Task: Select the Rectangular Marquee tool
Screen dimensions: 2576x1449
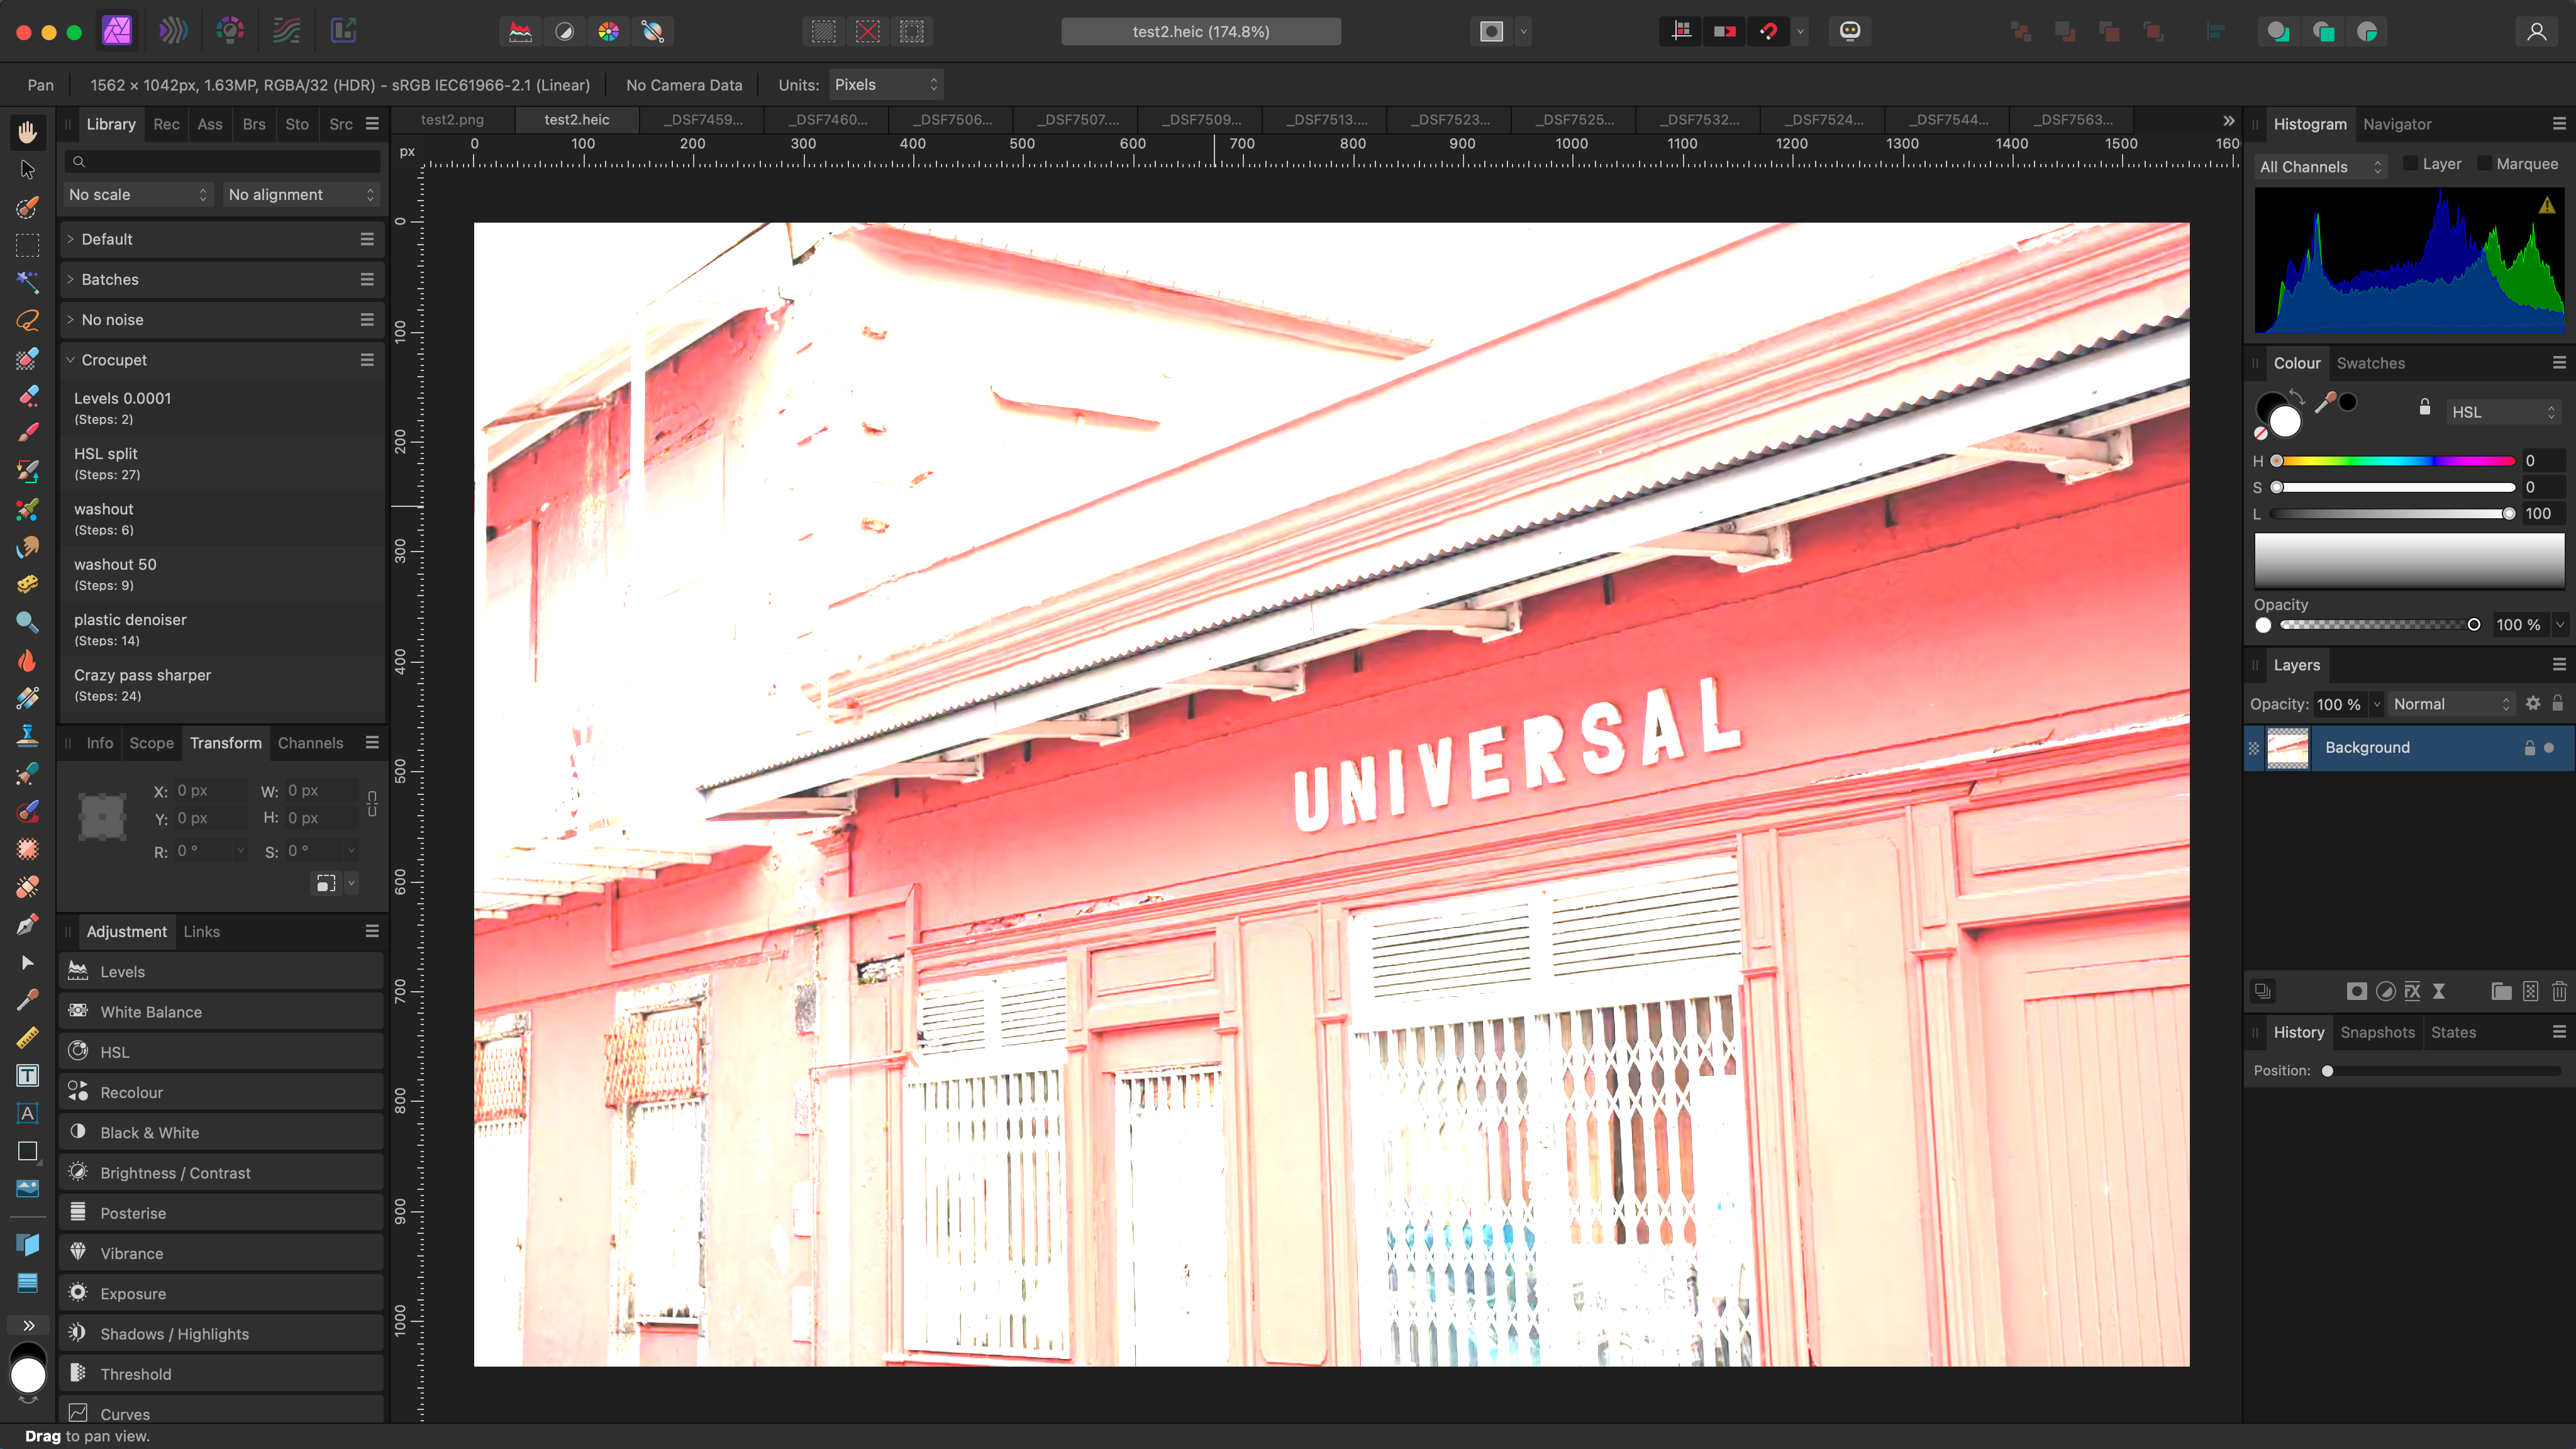Action: (28, 245)
